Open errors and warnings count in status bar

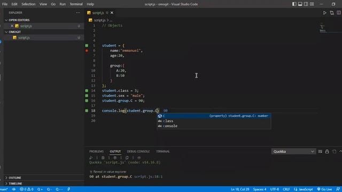[x=27, y=189]
